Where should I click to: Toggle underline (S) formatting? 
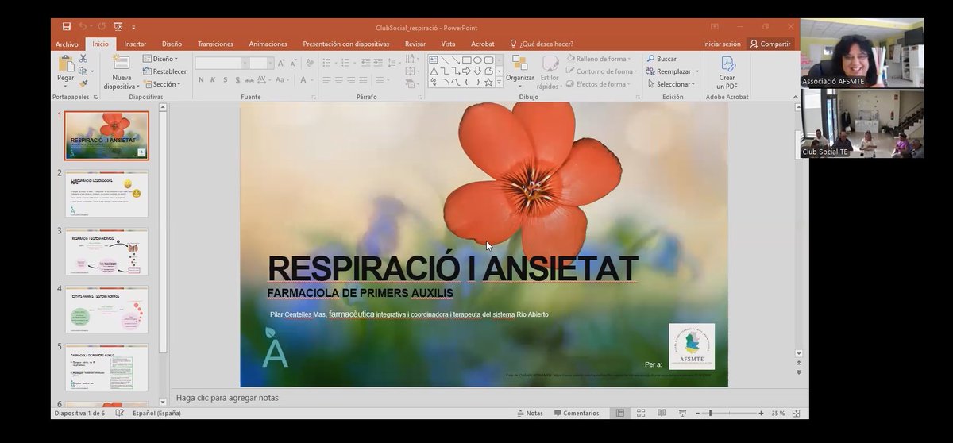pyautogui.click(x=226, y=79)
